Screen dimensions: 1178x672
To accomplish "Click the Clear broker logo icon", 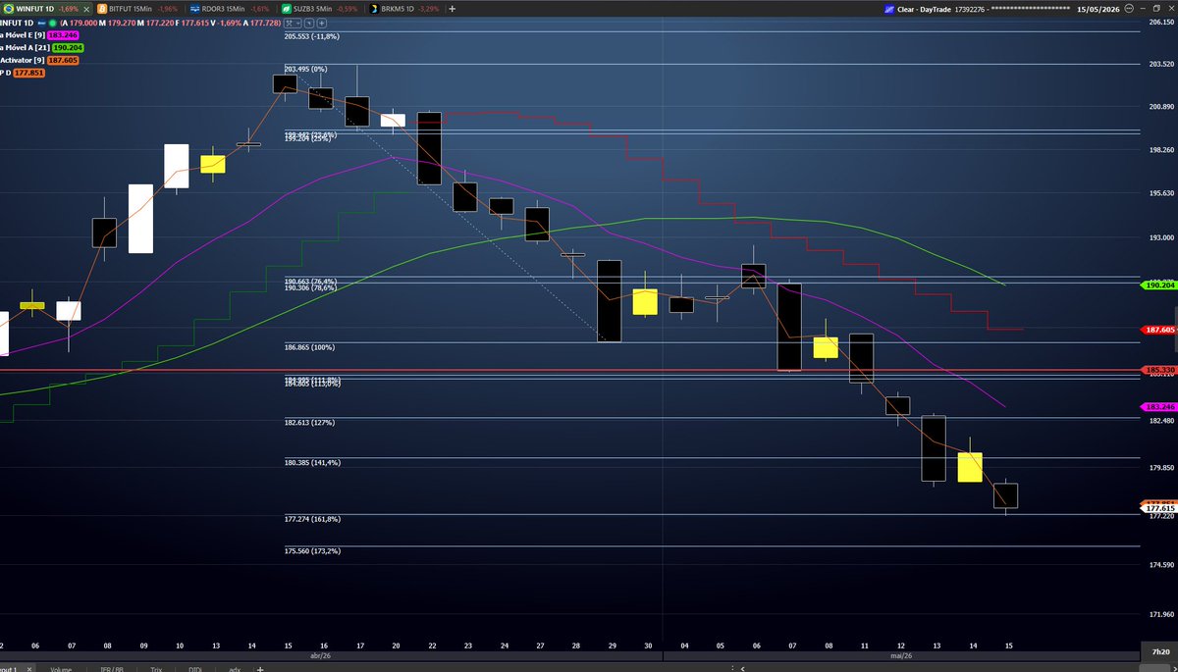I will point(889,8).
